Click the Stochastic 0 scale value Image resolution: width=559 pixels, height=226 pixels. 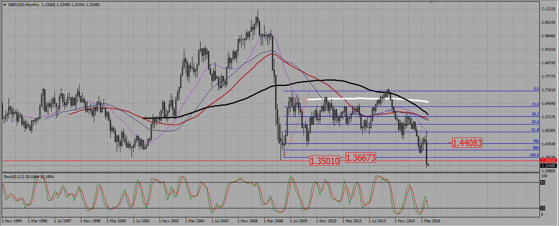[543, 214]
